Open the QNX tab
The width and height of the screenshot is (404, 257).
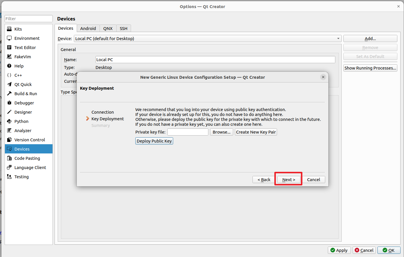click(108, 28)
